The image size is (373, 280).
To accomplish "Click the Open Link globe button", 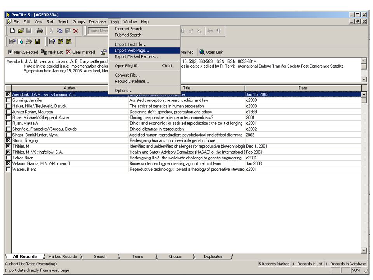I will 211,52.
